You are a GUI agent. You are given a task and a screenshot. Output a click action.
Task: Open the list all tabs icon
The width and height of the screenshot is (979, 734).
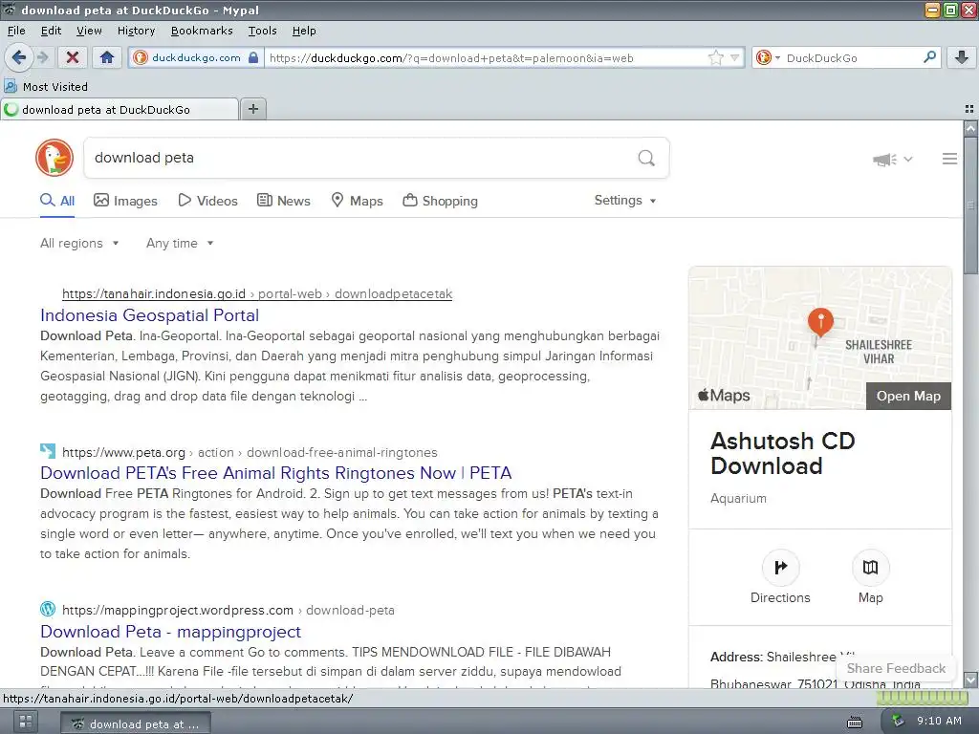(x=969, y=109)
